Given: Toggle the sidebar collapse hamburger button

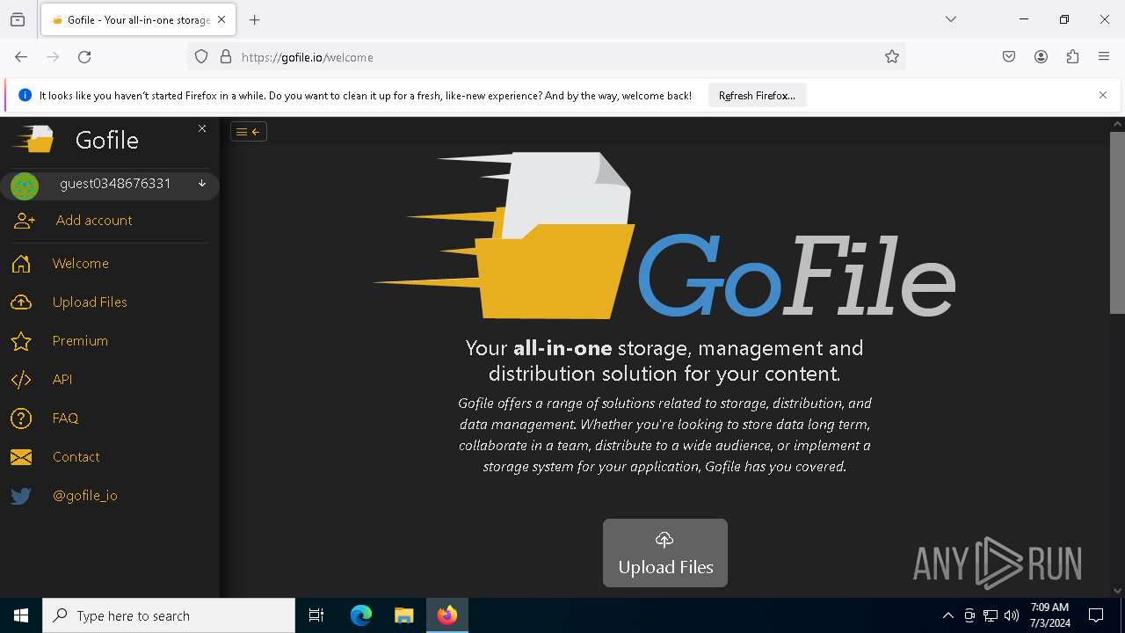Looking at the screenshot, I should [x=249, y=132].
